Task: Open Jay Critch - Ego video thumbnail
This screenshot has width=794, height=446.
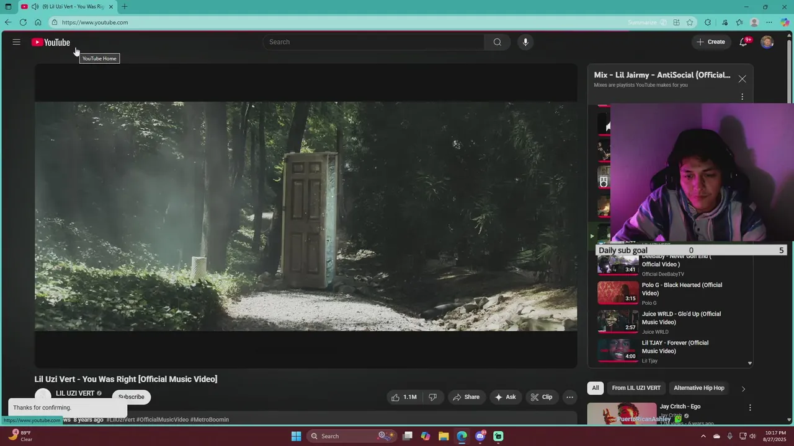Action: 622,414
